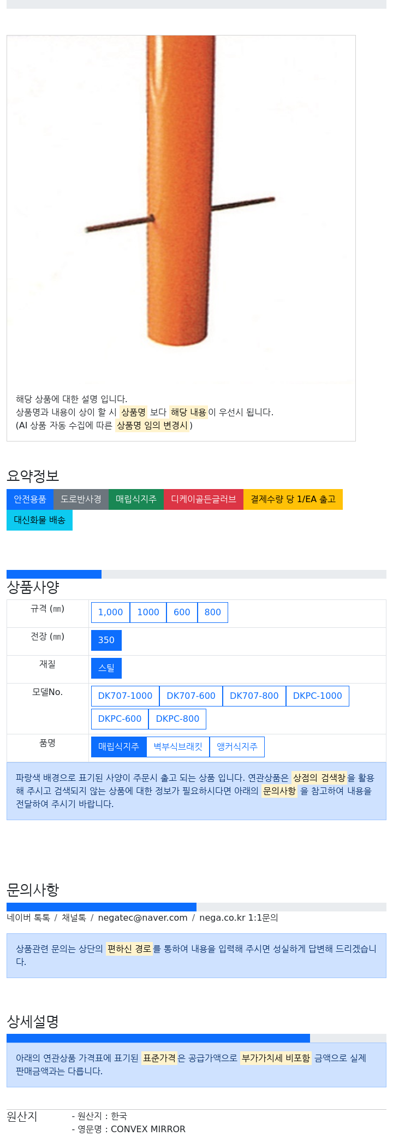Click the blue progress bar under 문의사항
The width and height of the screenshot is (393, 1136).
click(102, 907)
